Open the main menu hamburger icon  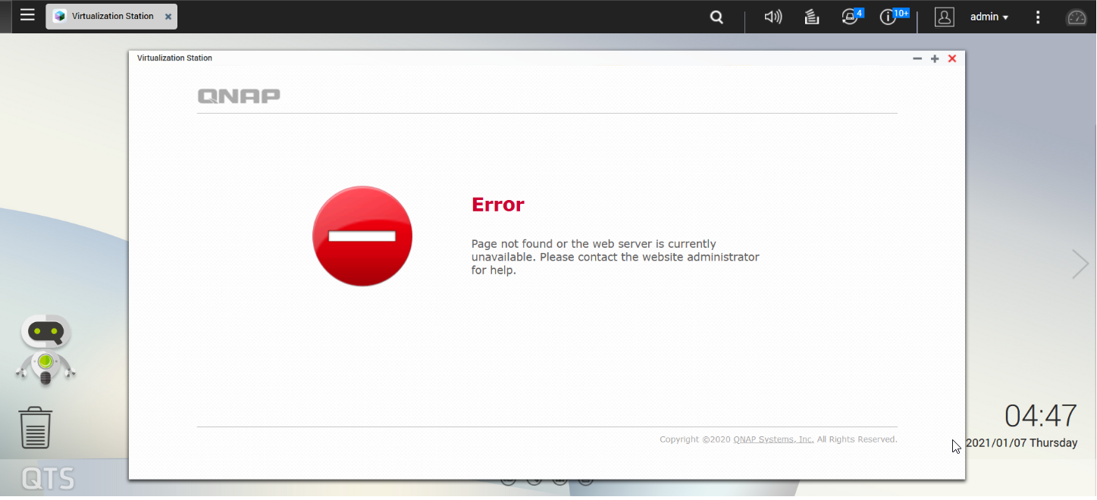tap(27, 15)
